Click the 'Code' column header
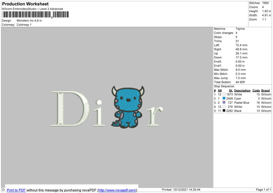 tap(256, 91)
